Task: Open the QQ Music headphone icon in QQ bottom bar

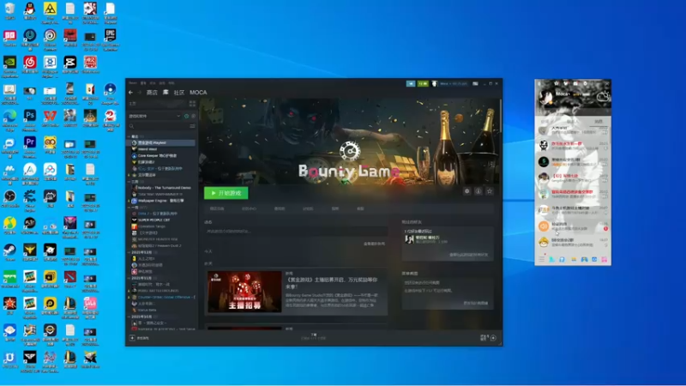Action: coord(563,260)
